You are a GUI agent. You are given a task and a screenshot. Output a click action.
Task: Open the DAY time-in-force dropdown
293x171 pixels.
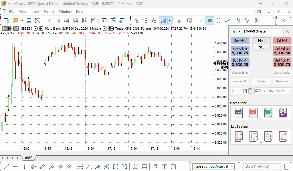pos(260,91)
